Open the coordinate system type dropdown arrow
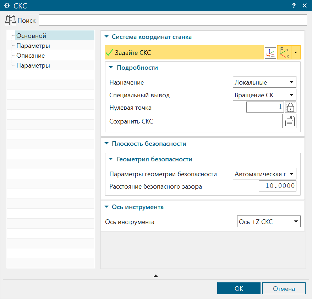Image resolution: width=312 pixels, height=299 pixels. 296,53
